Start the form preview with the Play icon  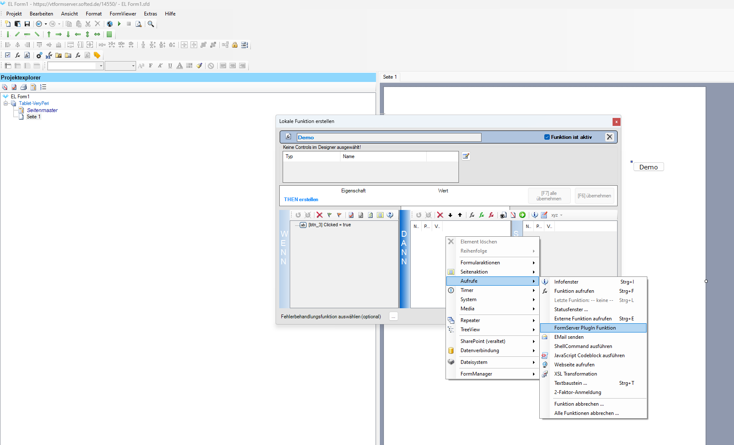coord(119,24)
